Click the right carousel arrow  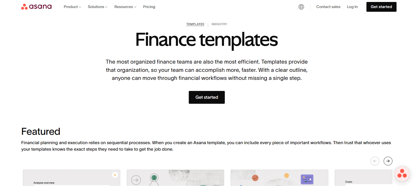(x=388, y=161)
